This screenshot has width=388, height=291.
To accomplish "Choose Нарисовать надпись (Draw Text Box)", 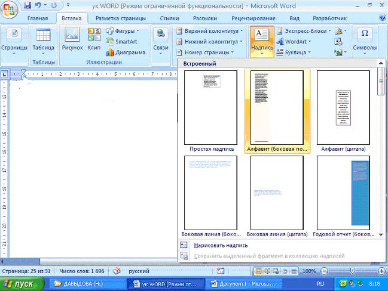I will [x=221, y=245].
